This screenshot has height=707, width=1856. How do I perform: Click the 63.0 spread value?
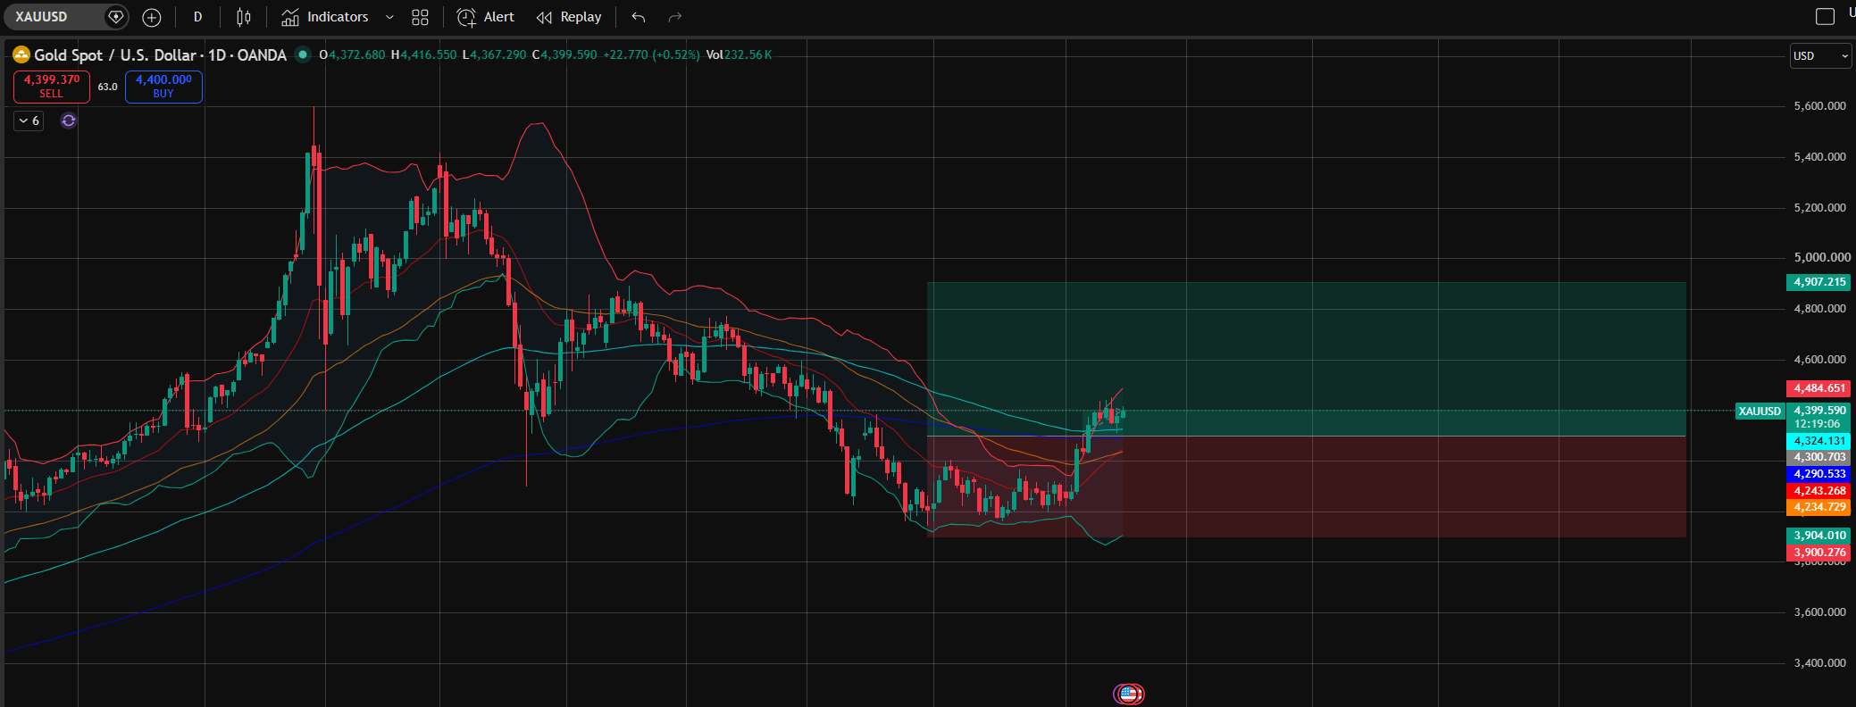coord(107,87)
